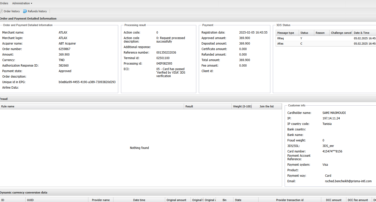Click the Refunds history blue arrow icon
The image size is (376, 202).
(25, 11)
